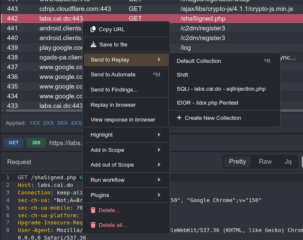Image resolution: width=303 pixels, height=240 pixels.
Task: Choose Replay in browser
Action: tap(126, 105)
